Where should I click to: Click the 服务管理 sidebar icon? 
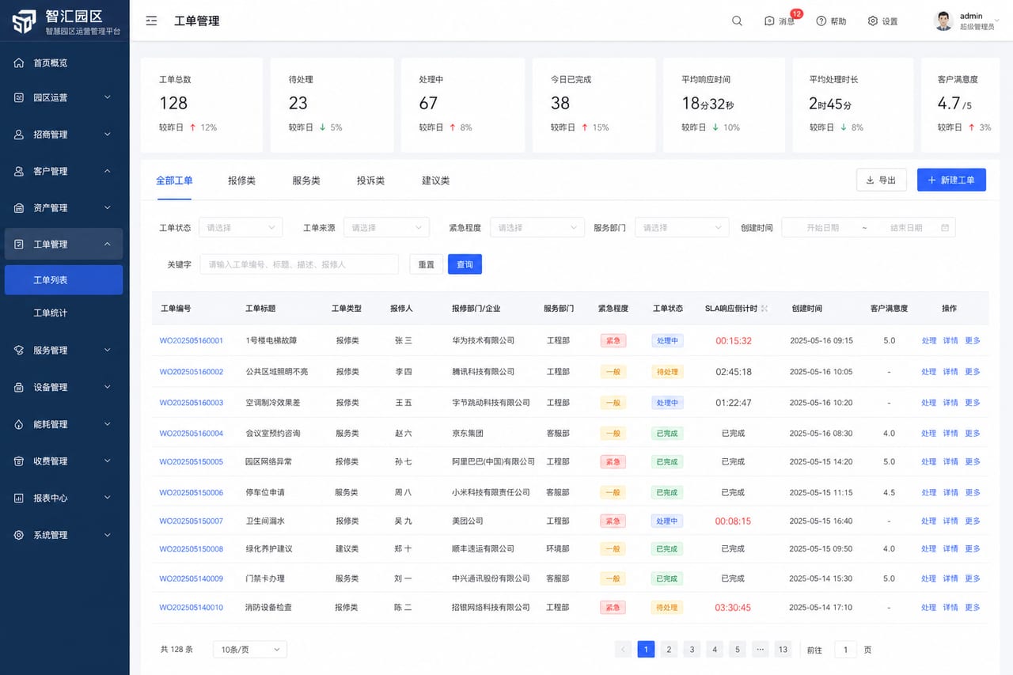19,350
